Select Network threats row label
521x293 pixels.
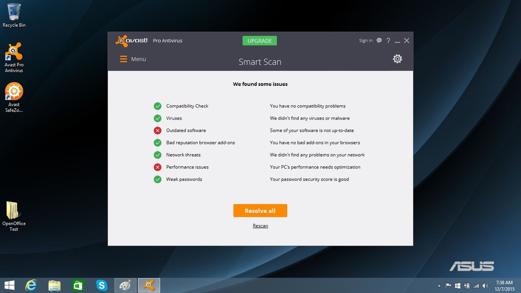[184, 155]
